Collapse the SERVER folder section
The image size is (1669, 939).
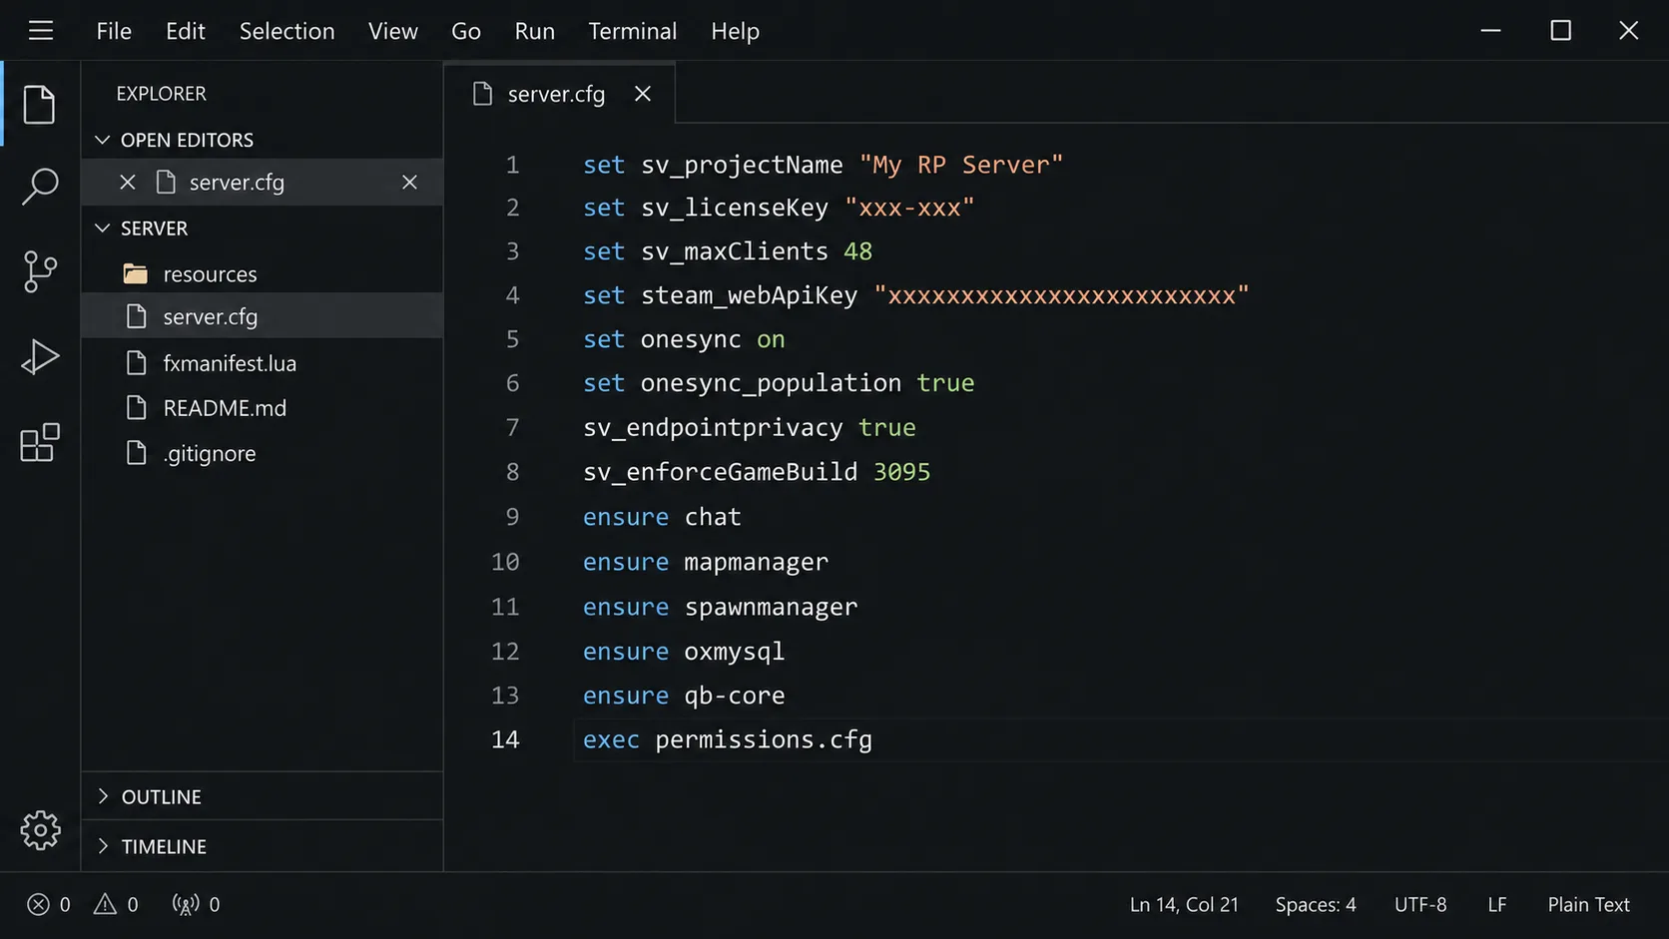(x=102, y=229)
